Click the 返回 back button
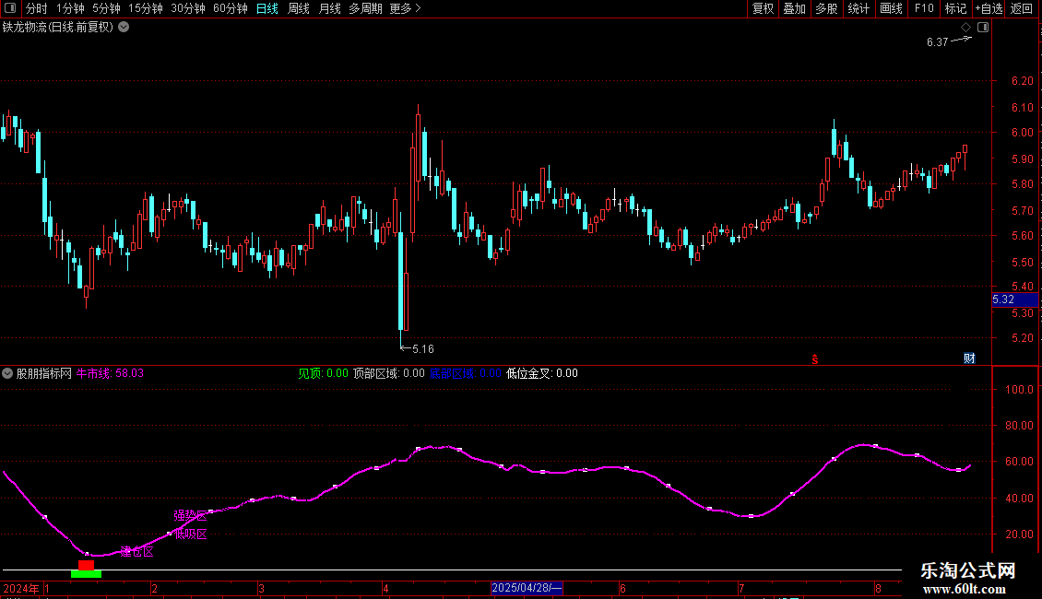1042x599 pixels. coord(1022,8)
